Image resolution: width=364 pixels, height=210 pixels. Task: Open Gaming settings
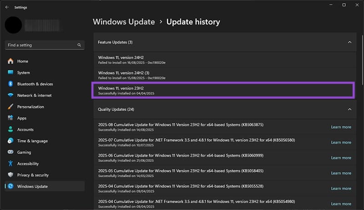click(24, 152)
